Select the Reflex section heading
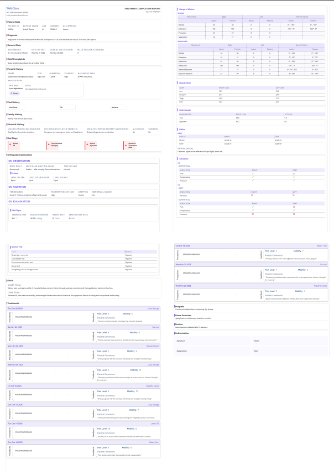This screenshot has width=334, height=474. click(182, 130)
